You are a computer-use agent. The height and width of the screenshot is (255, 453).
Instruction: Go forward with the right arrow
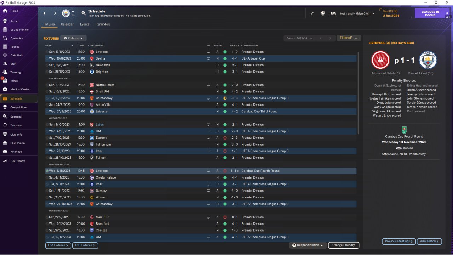tap(55, 13)
